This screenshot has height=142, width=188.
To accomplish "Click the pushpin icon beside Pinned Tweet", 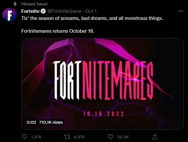I will tap(15, 4).
